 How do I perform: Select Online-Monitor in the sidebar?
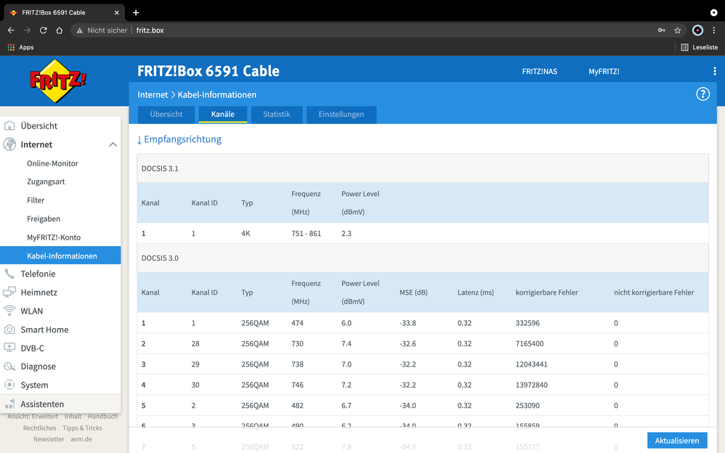(52, 163)
